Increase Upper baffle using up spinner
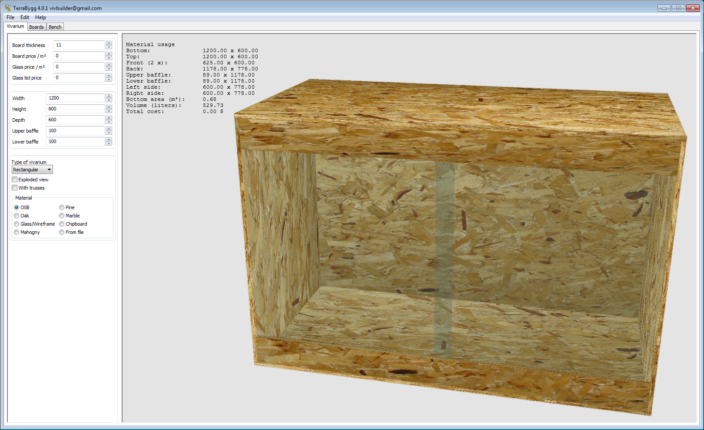Screen dimensions: 704x430 109,129
